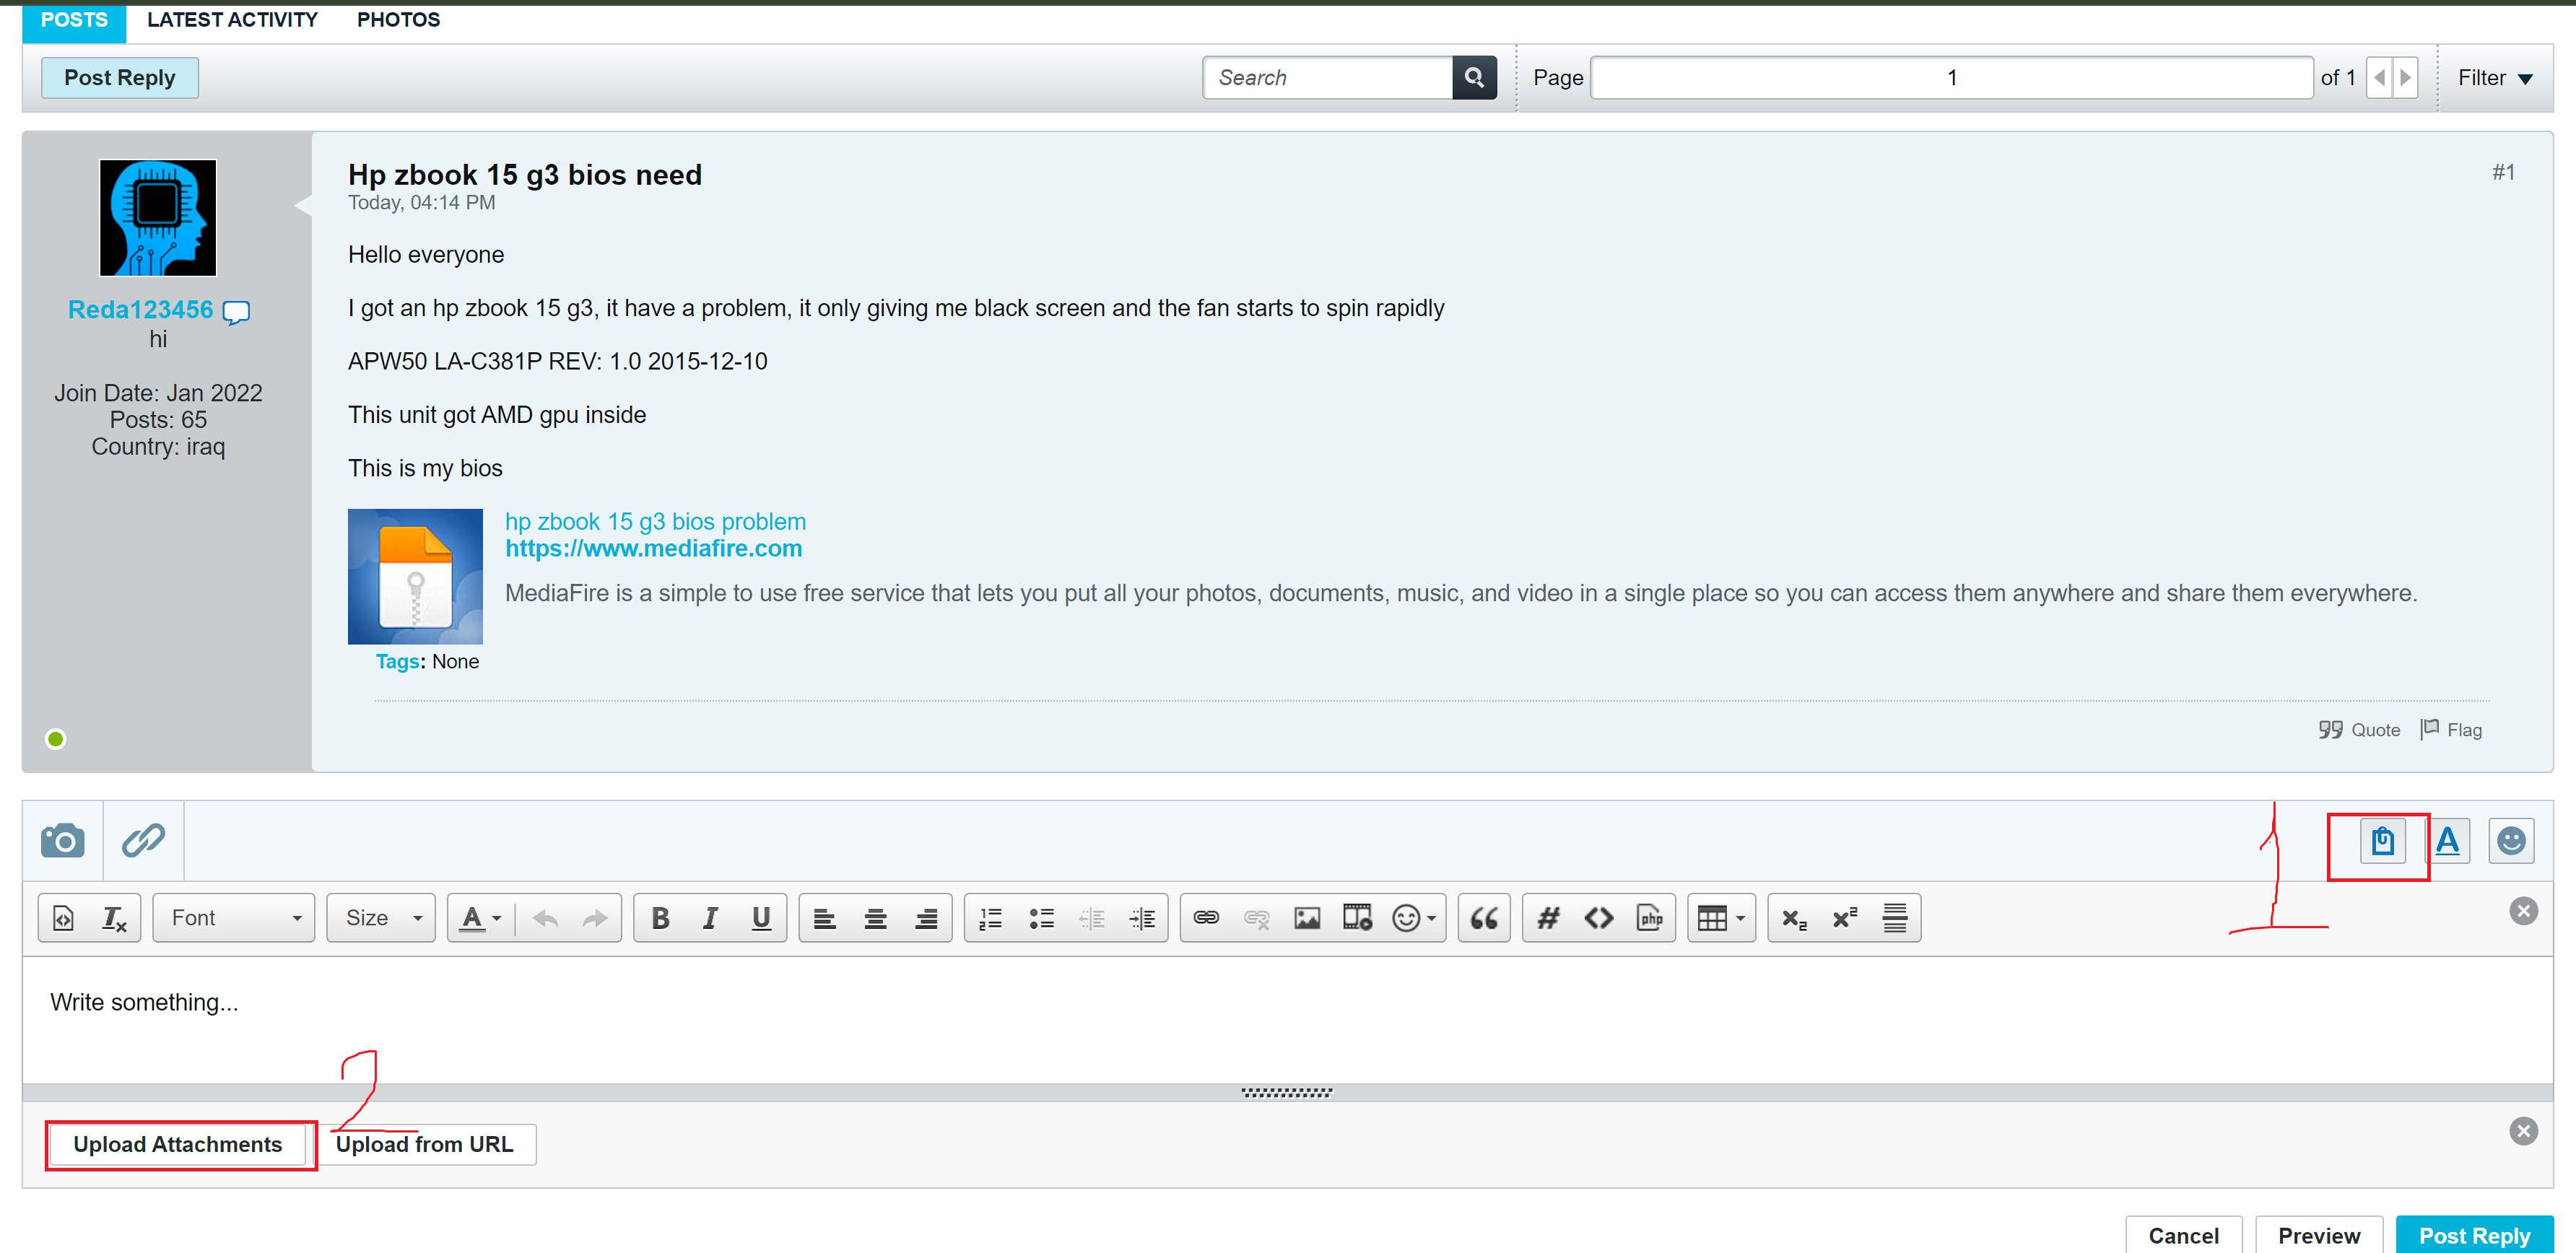Screen dimensions: 2576x1253
Task: Click the subscript formatting icon
Action: (1794, 918)
